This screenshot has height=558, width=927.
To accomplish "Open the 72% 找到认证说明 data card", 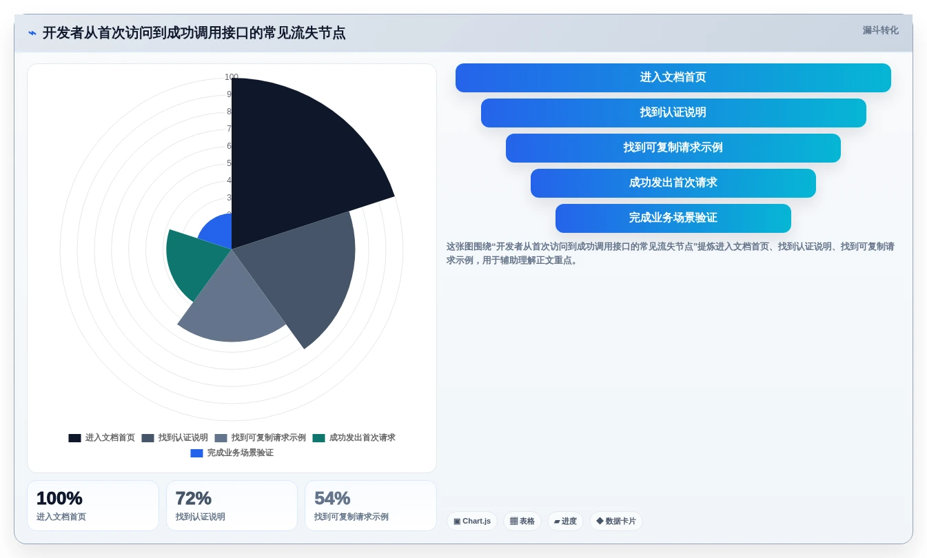I will pyautogui.click(x=232, y=506).
